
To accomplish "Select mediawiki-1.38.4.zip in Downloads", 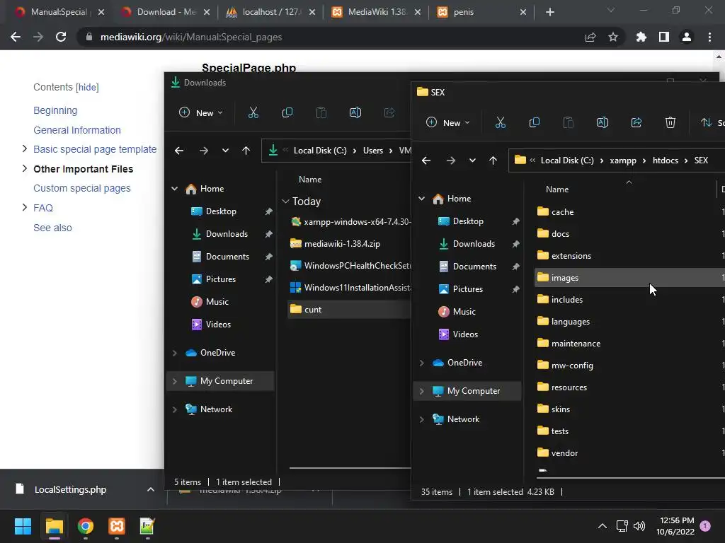I will pos(348,244).
